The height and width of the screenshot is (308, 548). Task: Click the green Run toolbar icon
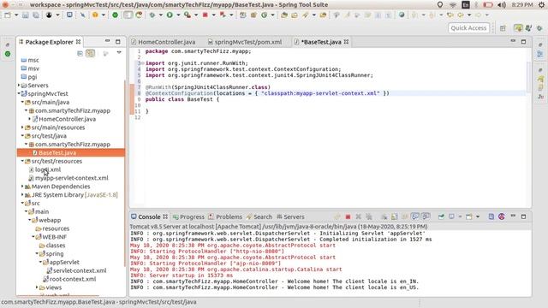coord(170,15)
